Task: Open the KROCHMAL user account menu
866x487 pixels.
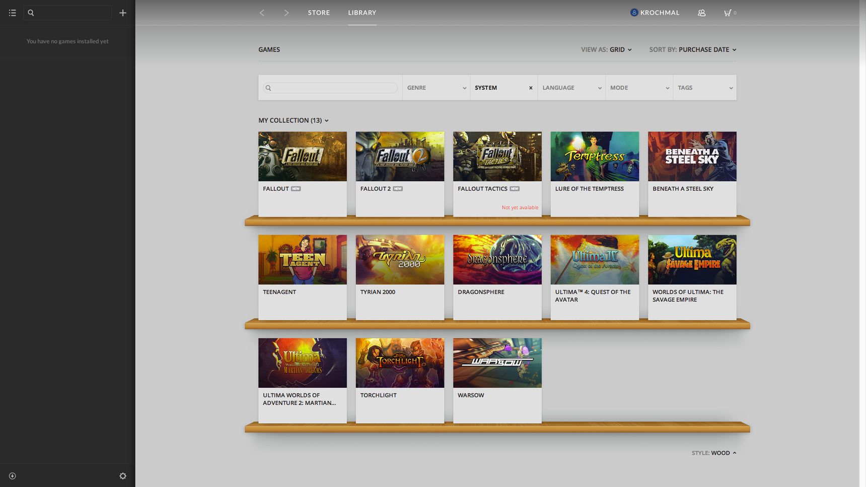Action: click(655, 13)
